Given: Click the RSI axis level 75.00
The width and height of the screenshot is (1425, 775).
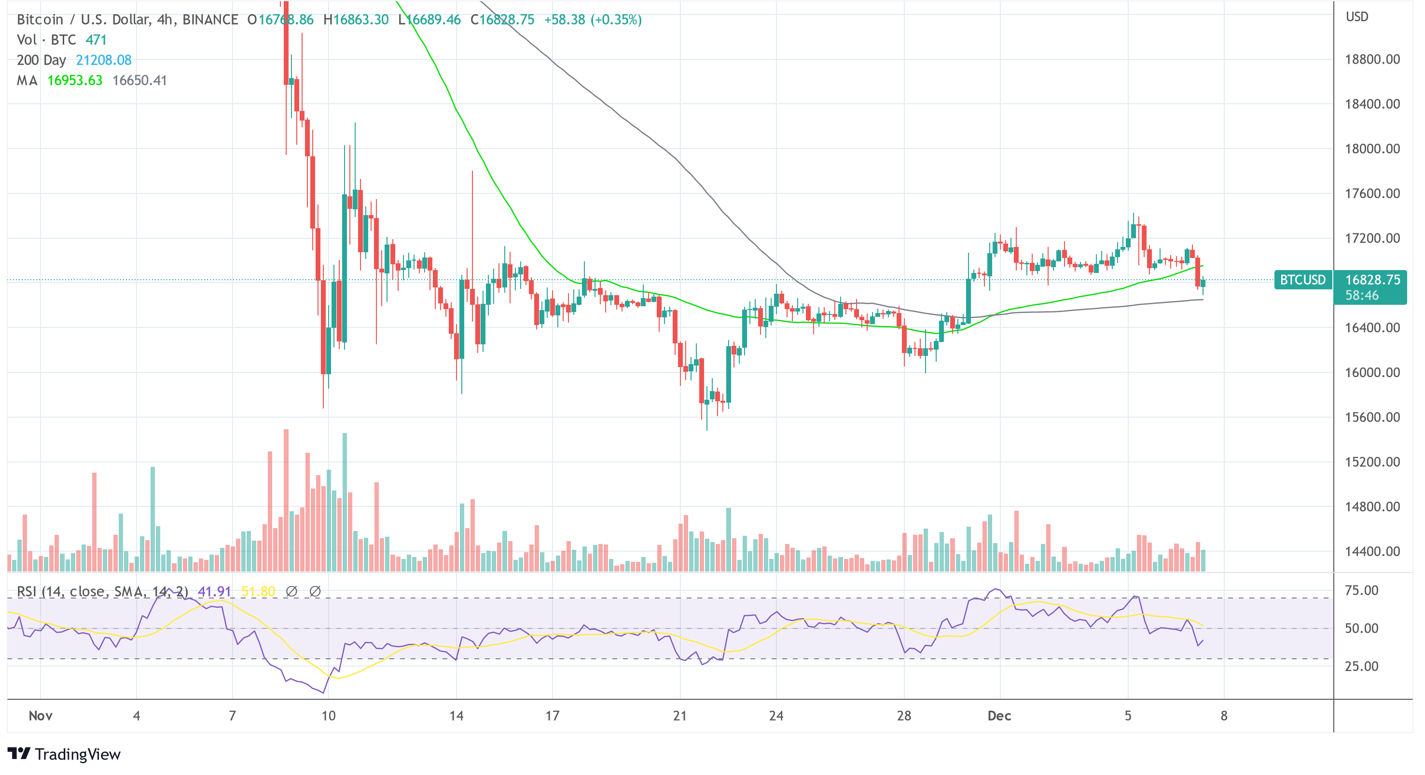Looking at the screenshot, I should click(1361, 591).
